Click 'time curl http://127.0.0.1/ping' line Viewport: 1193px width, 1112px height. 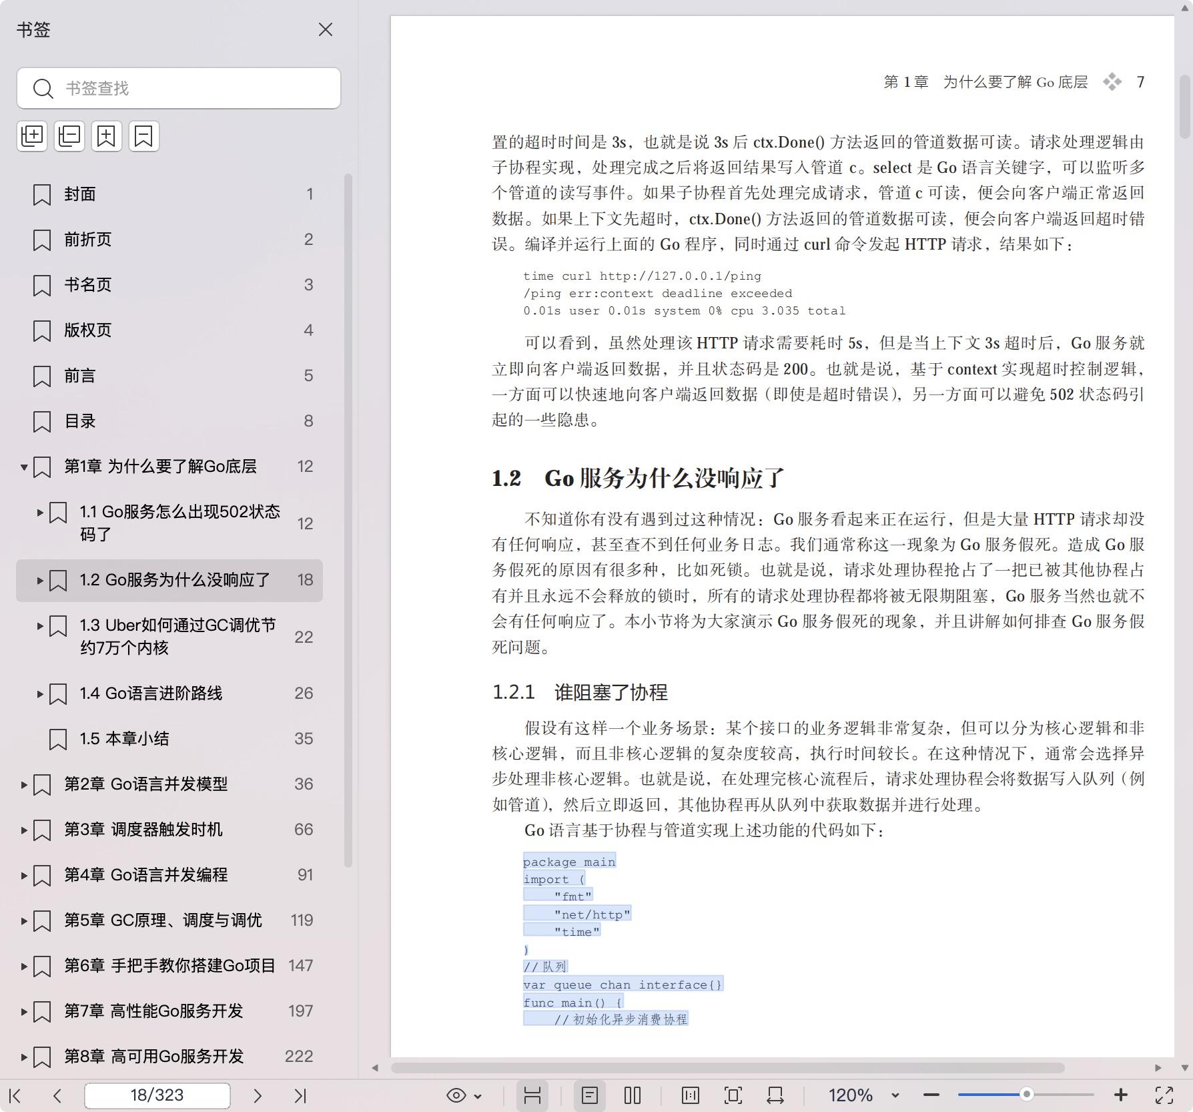click(x=642, y=276)
